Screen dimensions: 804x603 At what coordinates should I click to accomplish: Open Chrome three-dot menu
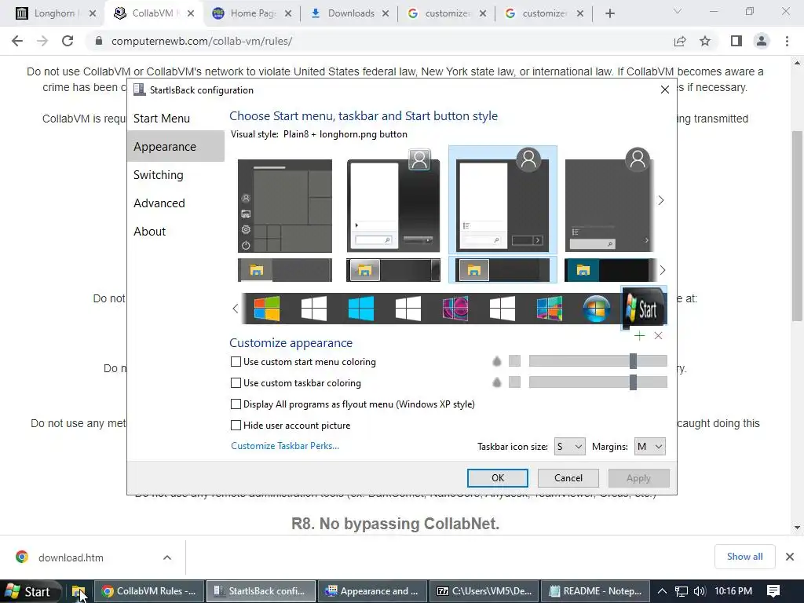(787, 41)
